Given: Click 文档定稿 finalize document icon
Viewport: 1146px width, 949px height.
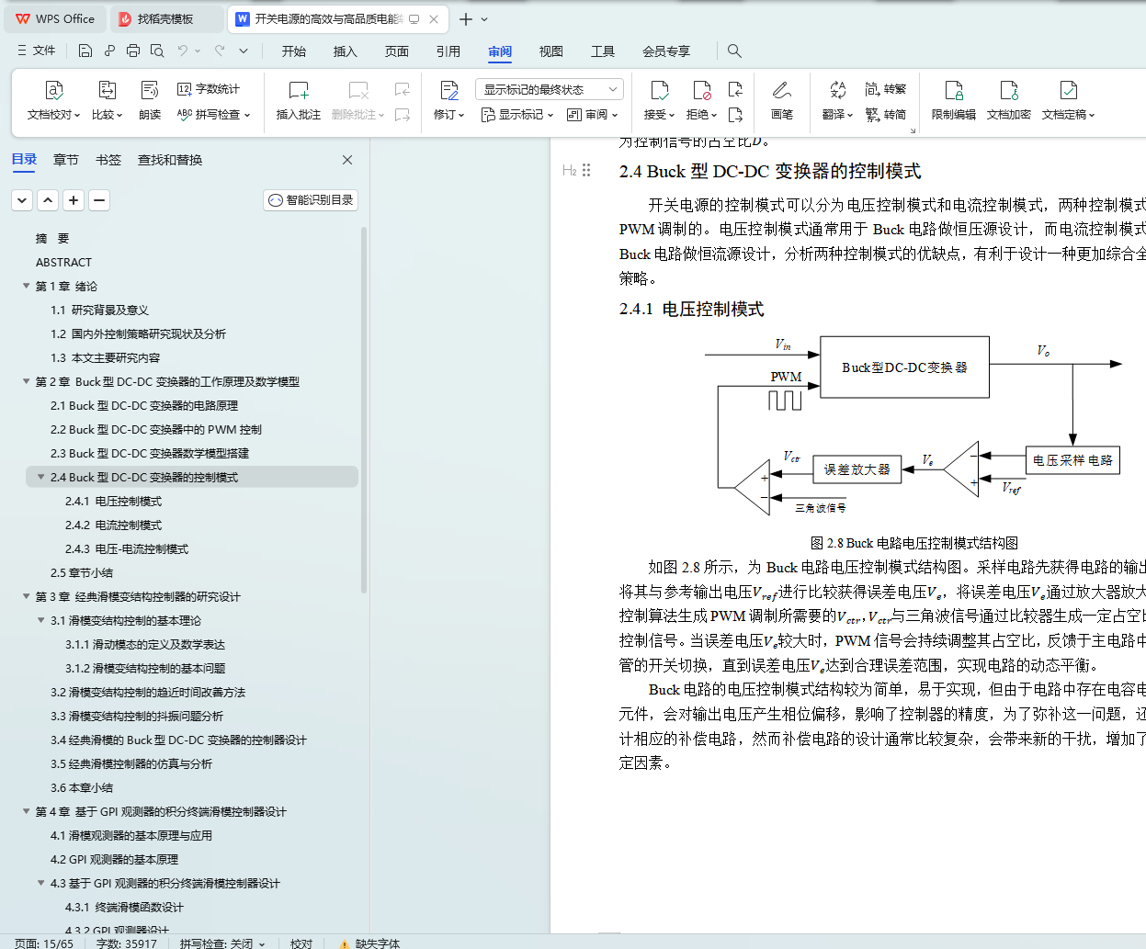Looking at the screenshot, I should click(x=1068, y=90).
